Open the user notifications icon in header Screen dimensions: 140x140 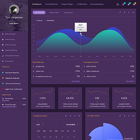[x=129, y=5]
